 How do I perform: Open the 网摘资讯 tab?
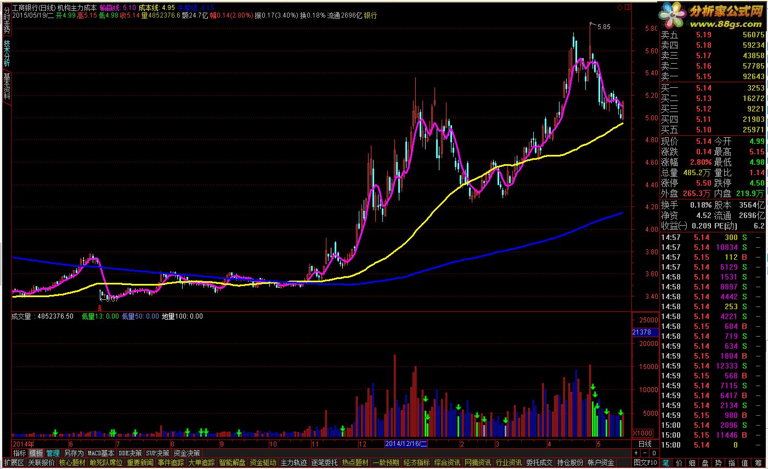[x=478, y=462]
